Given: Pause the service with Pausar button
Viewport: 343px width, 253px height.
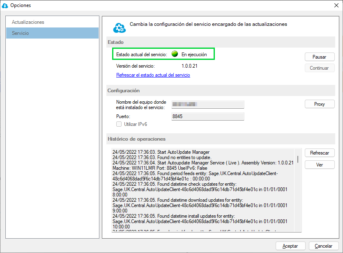Looking at the screenshot, I should click(x=320, y=57).
